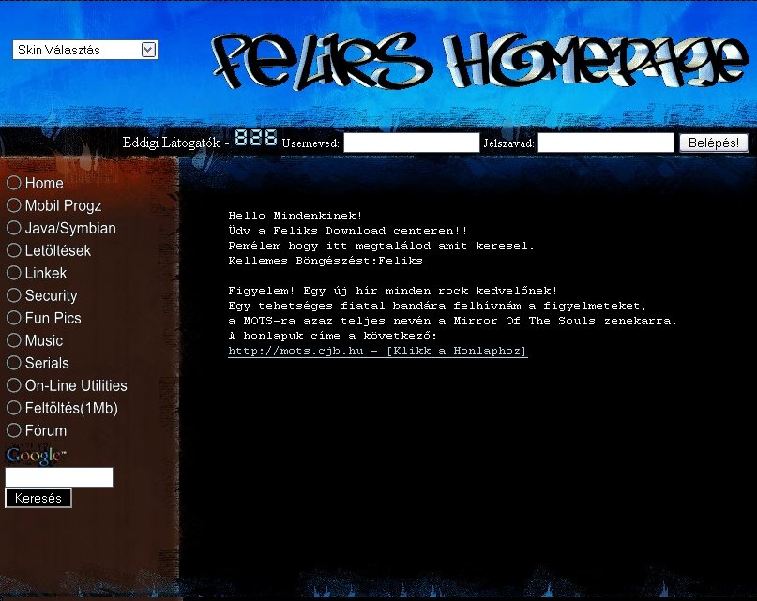Click the visitor counter digits display

(255, 138)
